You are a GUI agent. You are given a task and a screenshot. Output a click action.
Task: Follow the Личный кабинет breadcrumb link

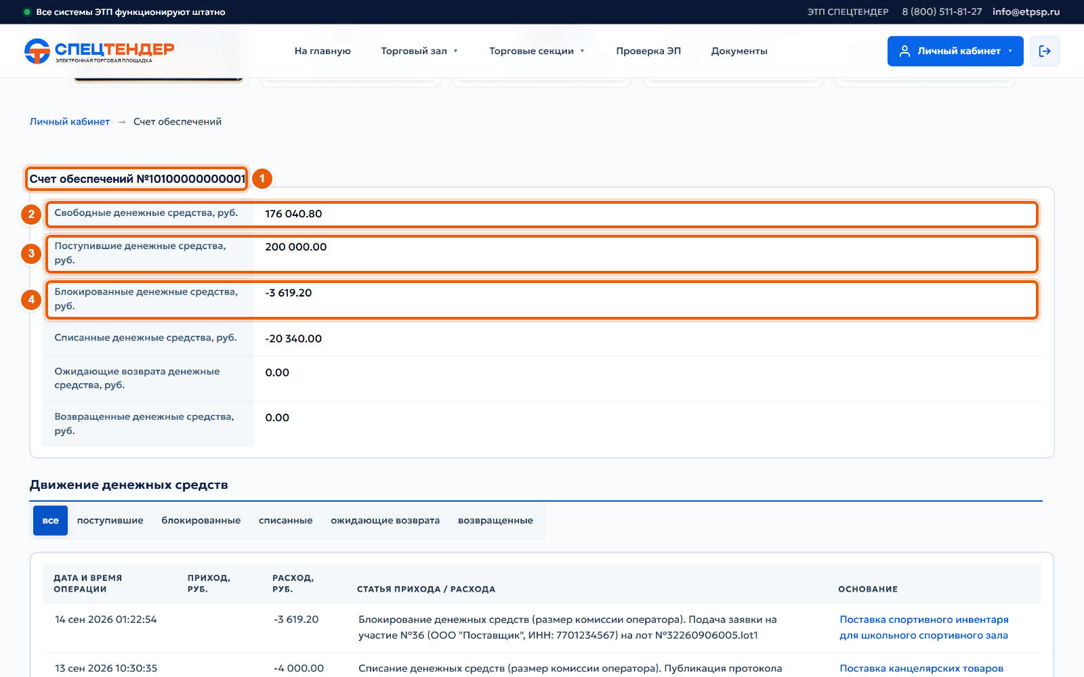click(70, 122)
